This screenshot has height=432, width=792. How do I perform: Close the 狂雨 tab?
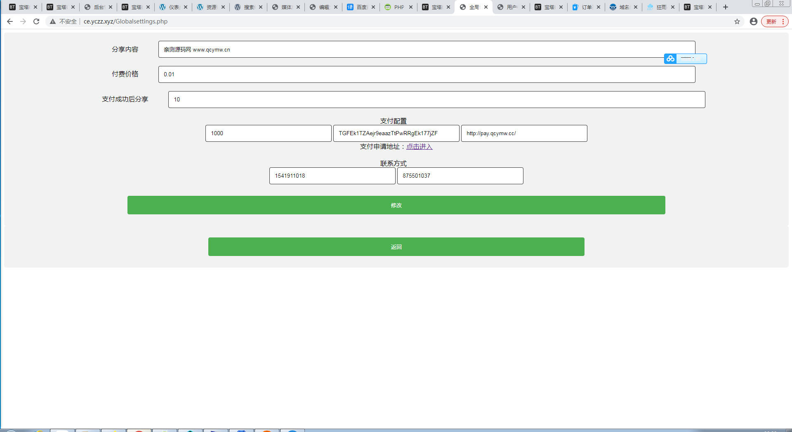click(673, 7)
